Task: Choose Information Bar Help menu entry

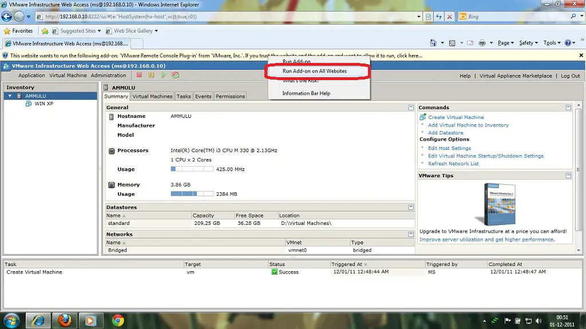Action: coord(307,93)
